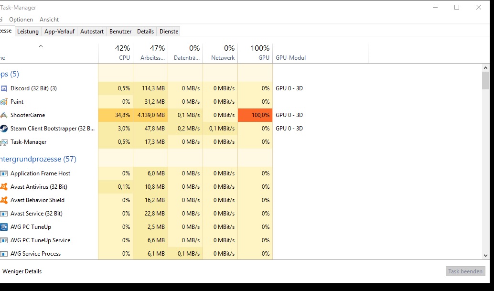Sort by the Netzwerk column header
The width and height of the screenshot is (494, 291).
pyautogui.click(x=221, y=53)
